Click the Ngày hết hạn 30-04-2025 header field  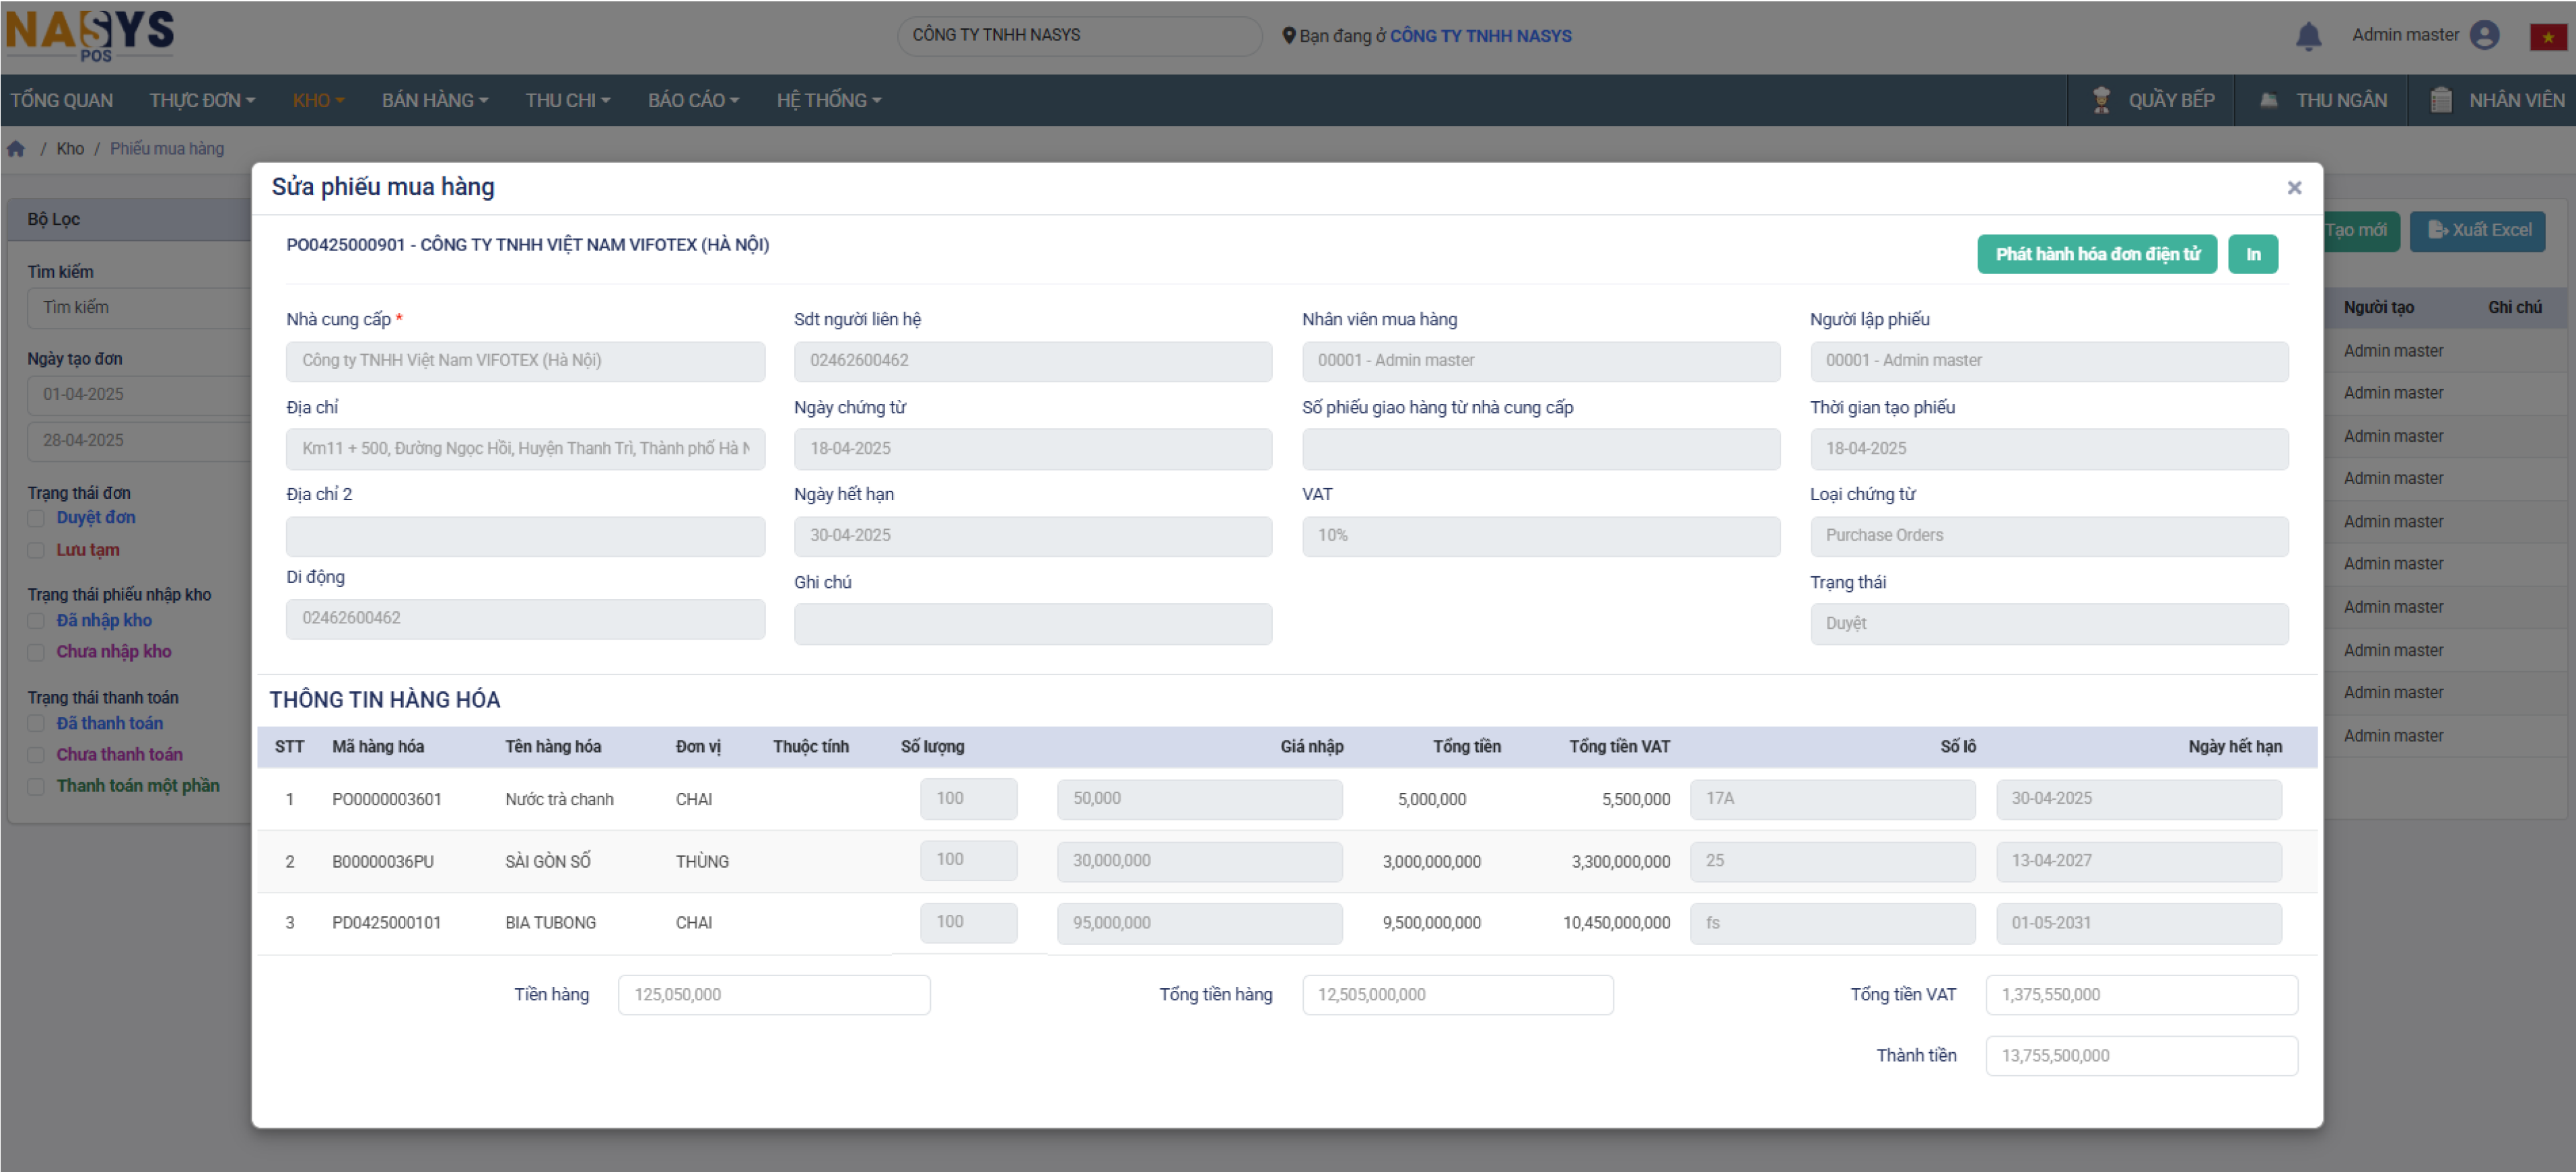pos(1032,536)
